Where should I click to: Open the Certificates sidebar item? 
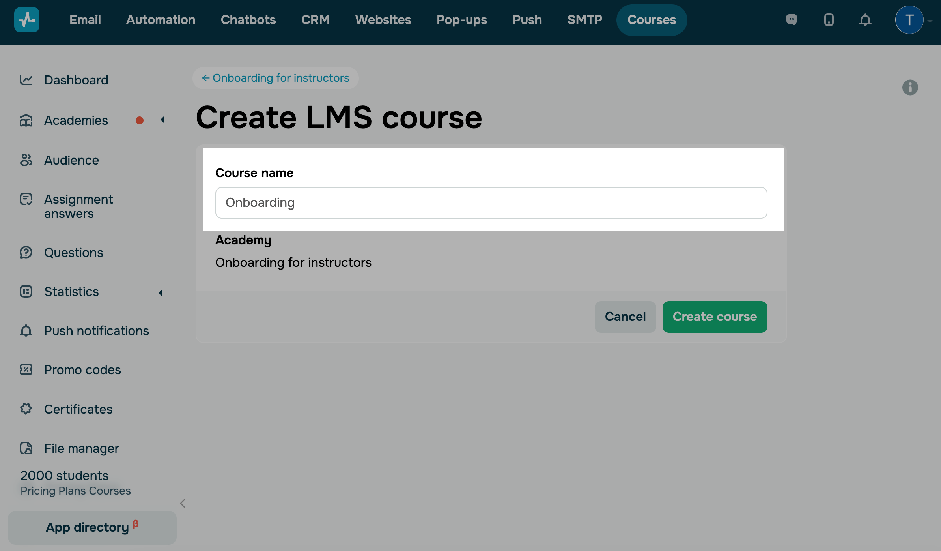point(78,409)
